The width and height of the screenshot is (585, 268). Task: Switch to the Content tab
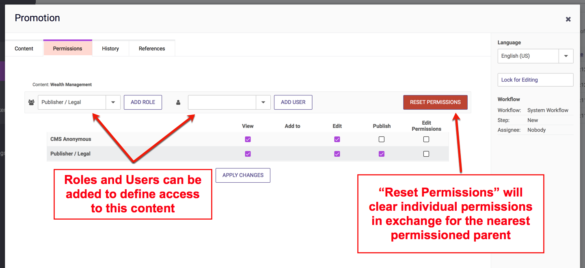point(24,48)
